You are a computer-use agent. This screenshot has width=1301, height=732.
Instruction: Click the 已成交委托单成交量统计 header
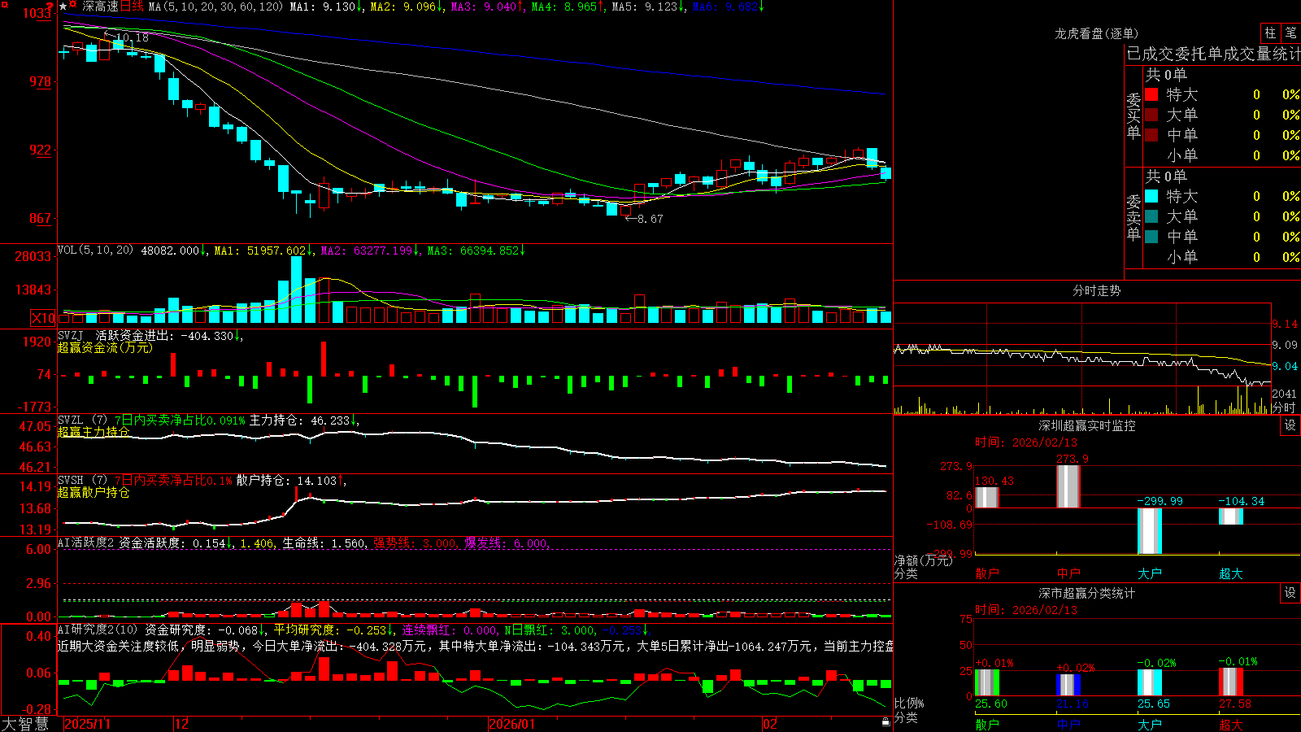click(1213, 54)
